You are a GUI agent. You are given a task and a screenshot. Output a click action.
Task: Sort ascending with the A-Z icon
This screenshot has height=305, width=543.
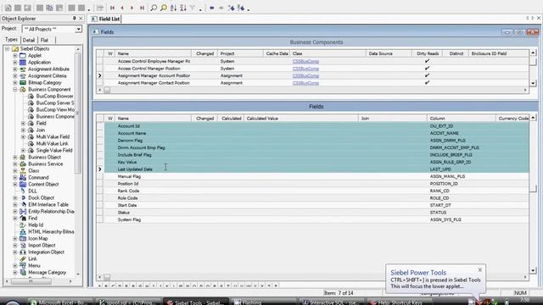tap(173, 8)
